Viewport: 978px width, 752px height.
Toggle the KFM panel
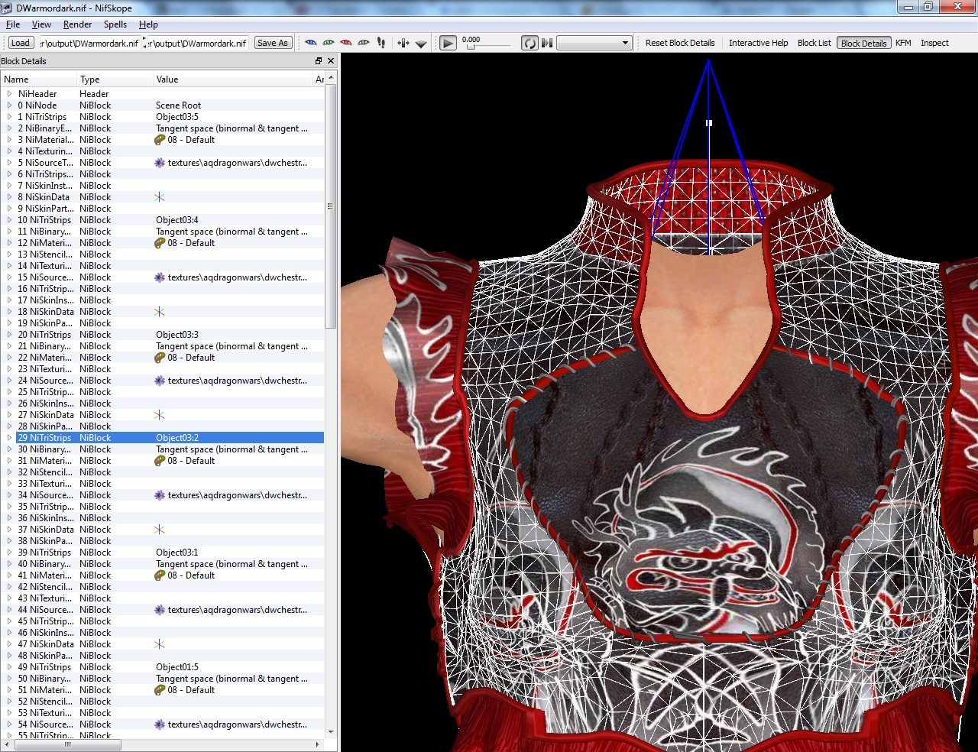click(903, 43)
